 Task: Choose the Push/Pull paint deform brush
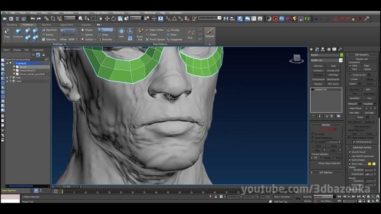[140, 34]
